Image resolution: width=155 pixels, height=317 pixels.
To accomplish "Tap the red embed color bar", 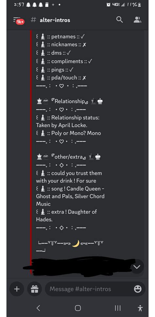I will coord(31,151).
